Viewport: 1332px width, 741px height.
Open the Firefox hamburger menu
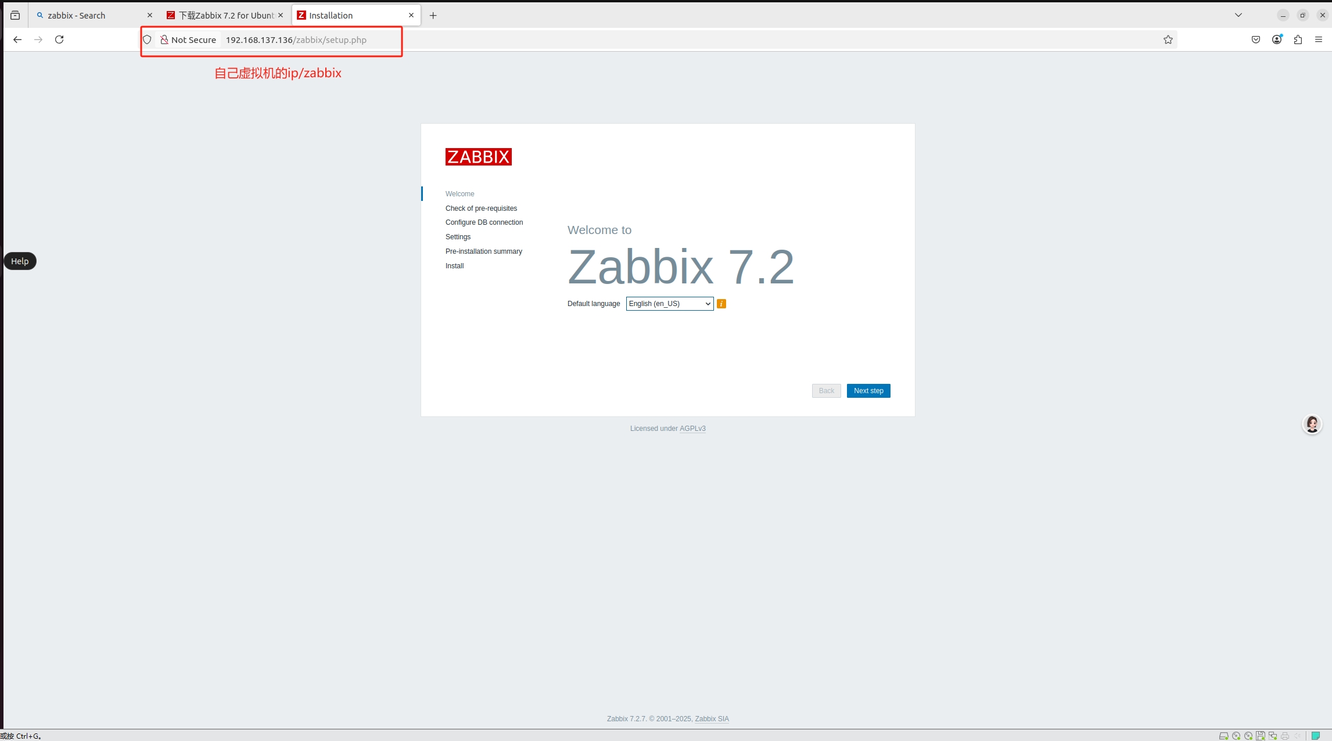tap(1319, 39)
